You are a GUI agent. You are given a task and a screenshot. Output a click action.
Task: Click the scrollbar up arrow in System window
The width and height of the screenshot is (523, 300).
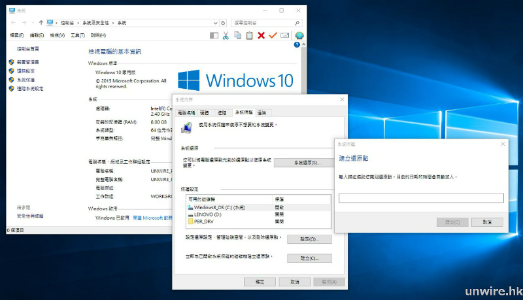(303, 44)
